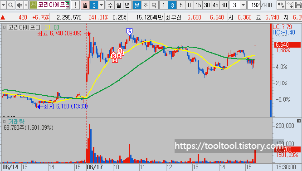Click the blue 3 button beside 일

[94, 5]
